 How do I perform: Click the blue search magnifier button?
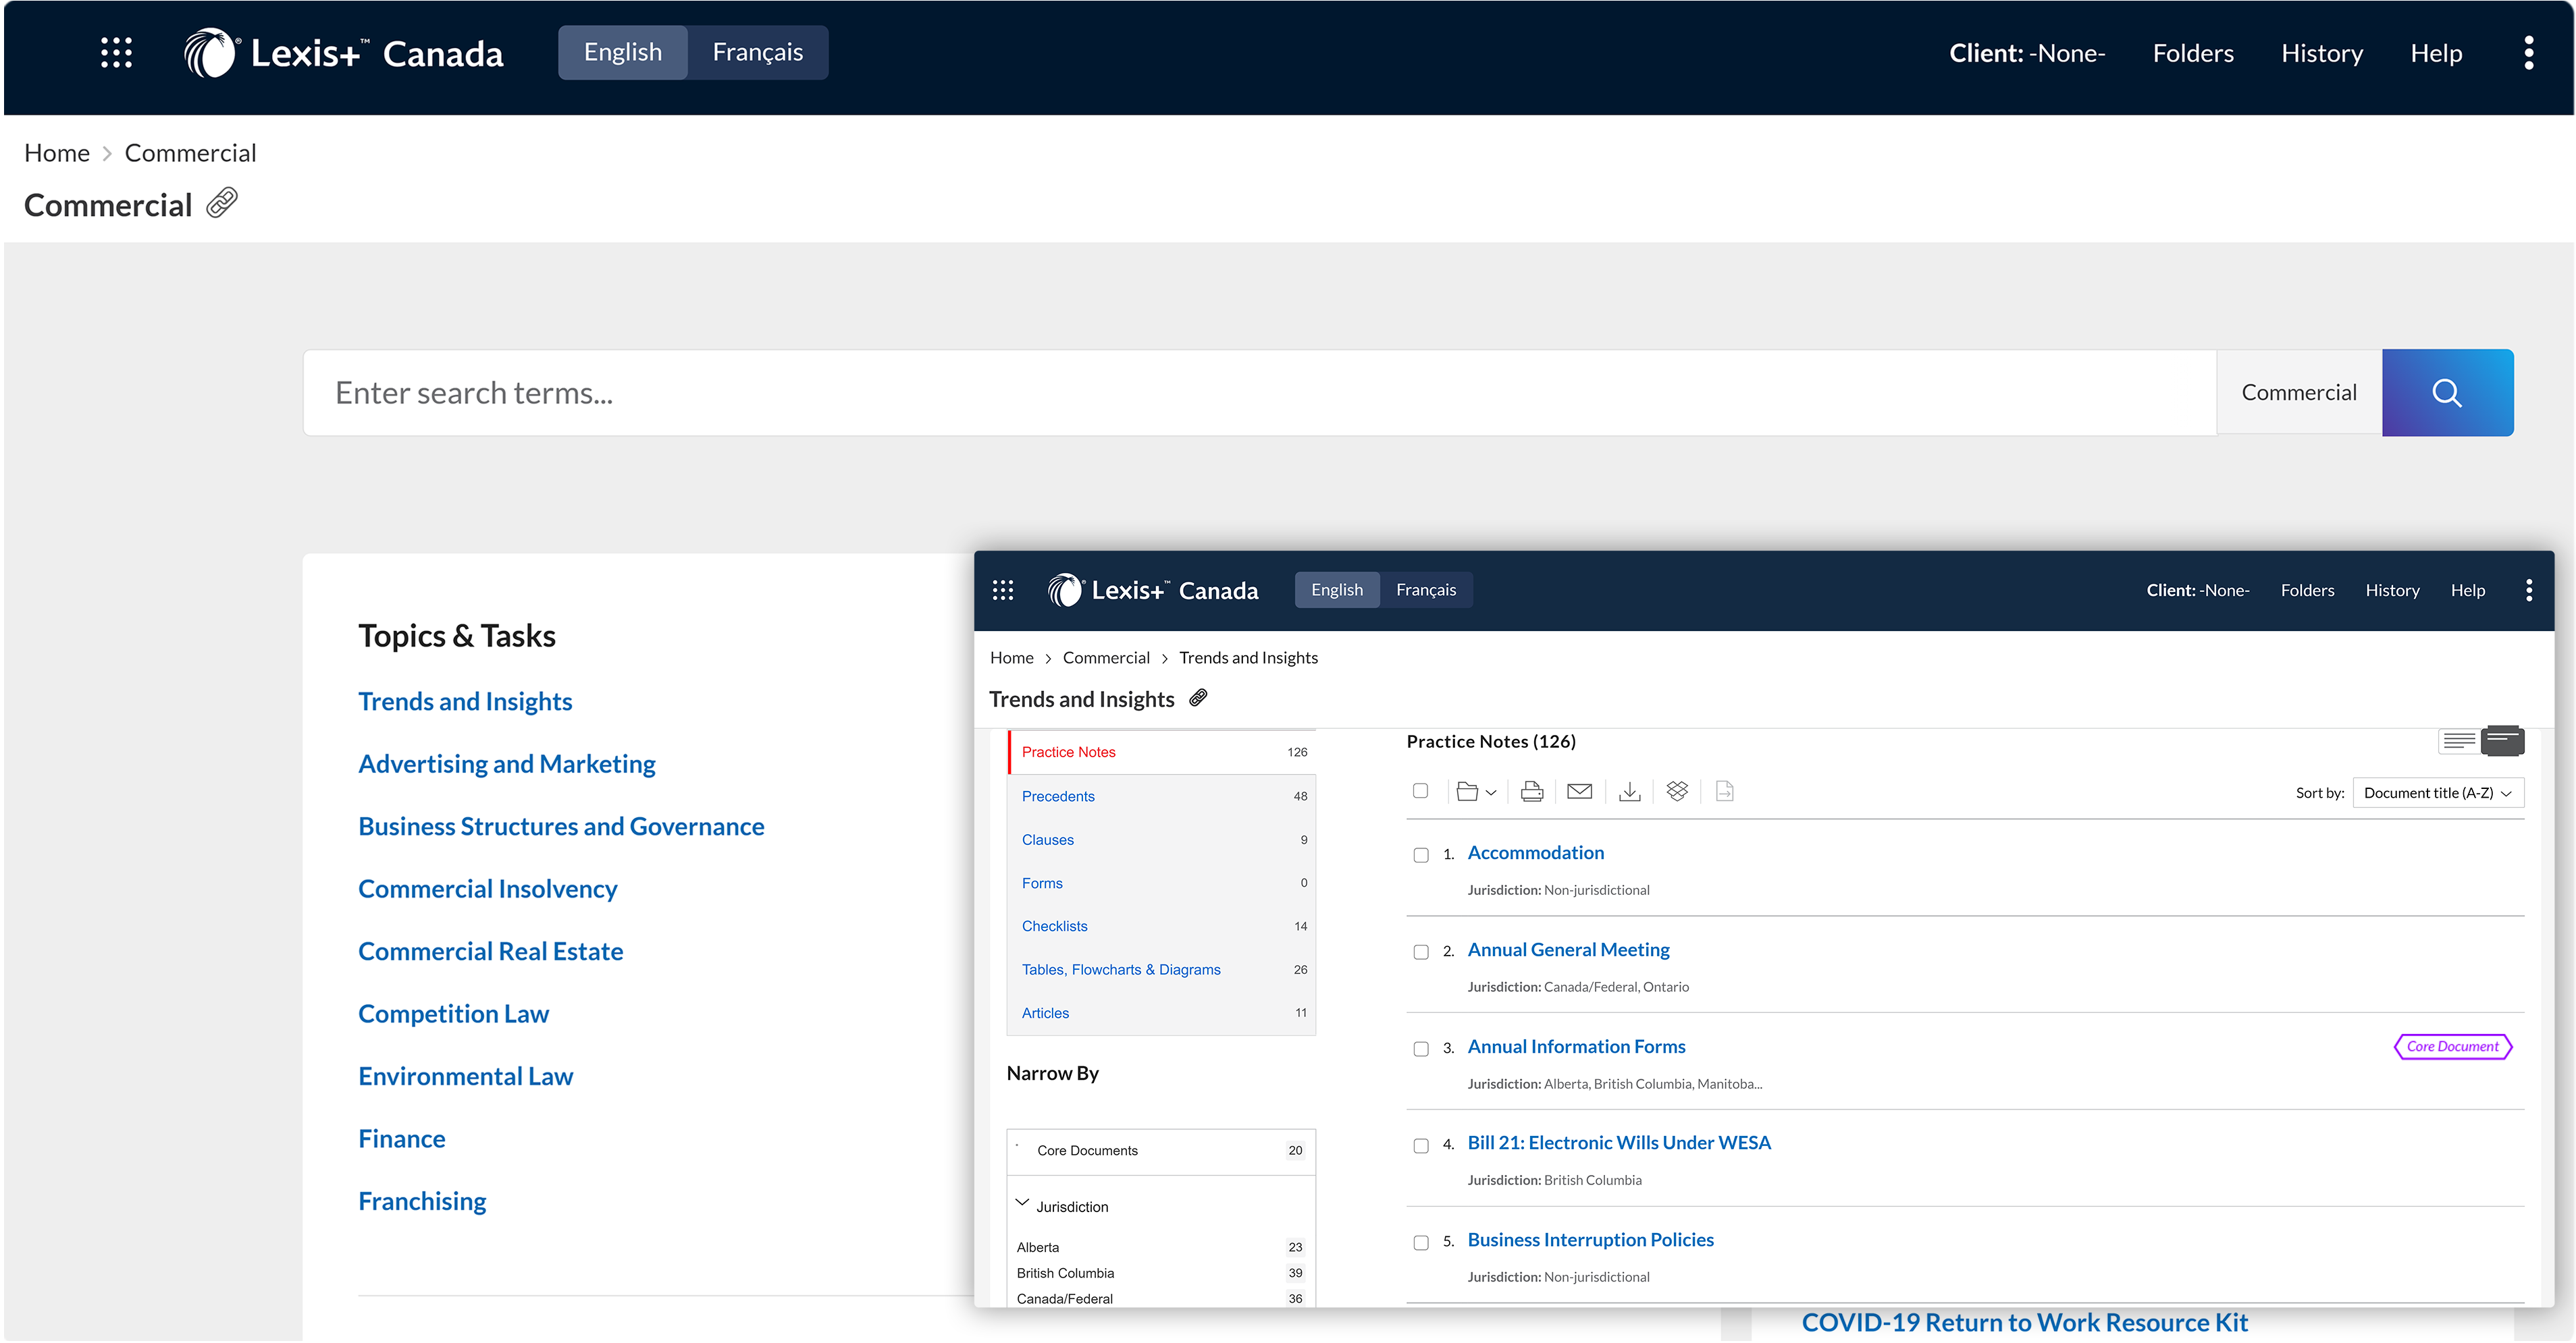click(2446, 393)
